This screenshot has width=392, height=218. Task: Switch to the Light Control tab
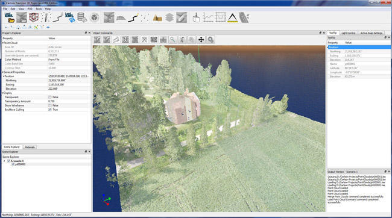[348, 33]
